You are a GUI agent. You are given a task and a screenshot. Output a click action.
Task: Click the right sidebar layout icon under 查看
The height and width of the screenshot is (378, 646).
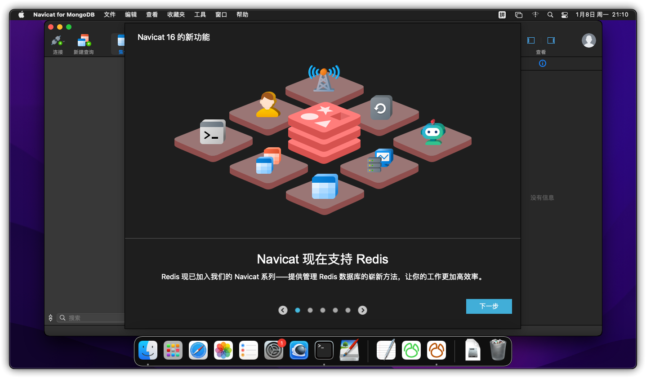[x=551, y=40]
